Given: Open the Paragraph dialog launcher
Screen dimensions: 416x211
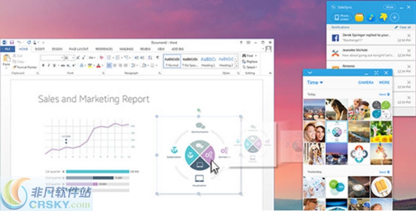Looking at the screenshot, I should (159, 73).
